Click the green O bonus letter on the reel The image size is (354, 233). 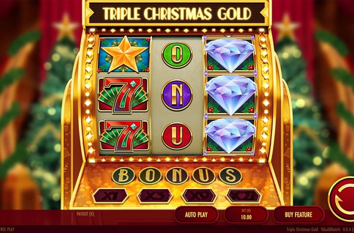point(177,55)
